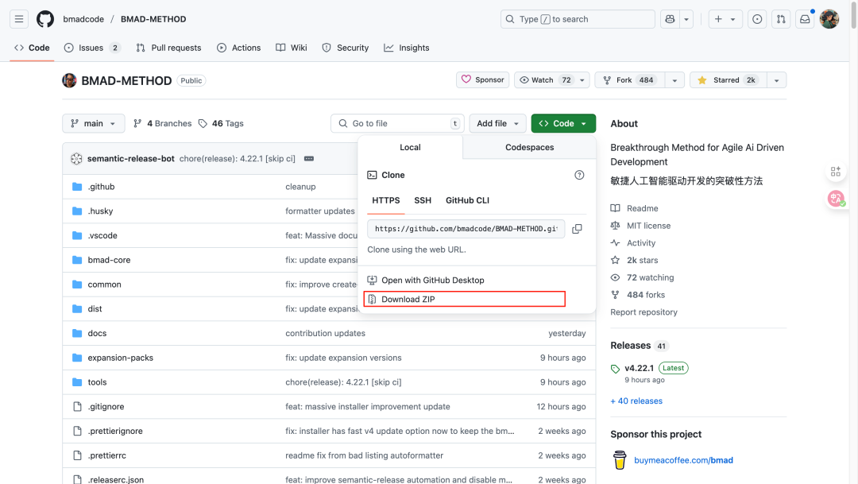The height and width of the screenshot is (484, 858).
Task: Switch to the Codespaces tab
Action: pos(529,147)
